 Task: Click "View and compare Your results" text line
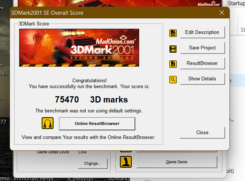89,137
